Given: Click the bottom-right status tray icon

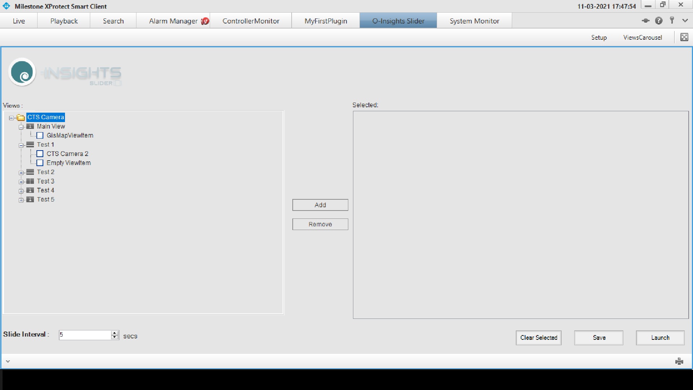Looking at the screenshot, I should point(679,361).
